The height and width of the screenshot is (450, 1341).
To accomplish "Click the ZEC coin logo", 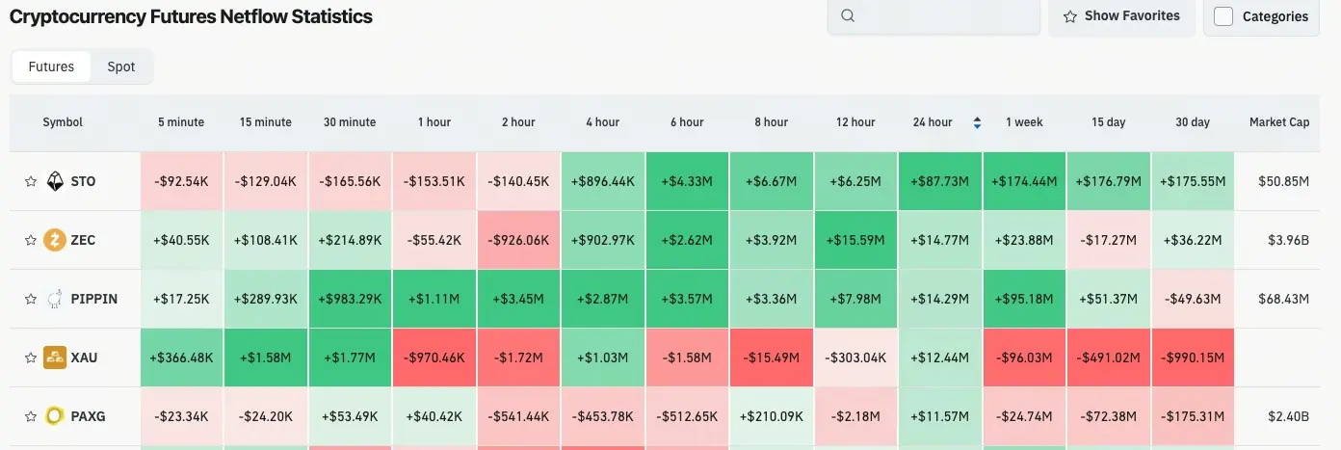I will coord(55,240).
